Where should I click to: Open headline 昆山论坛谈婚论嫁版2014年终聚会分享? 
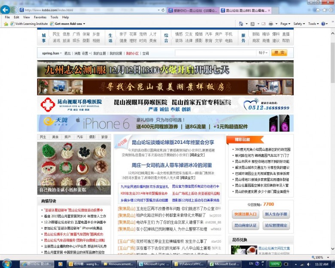tap(173, 142)
